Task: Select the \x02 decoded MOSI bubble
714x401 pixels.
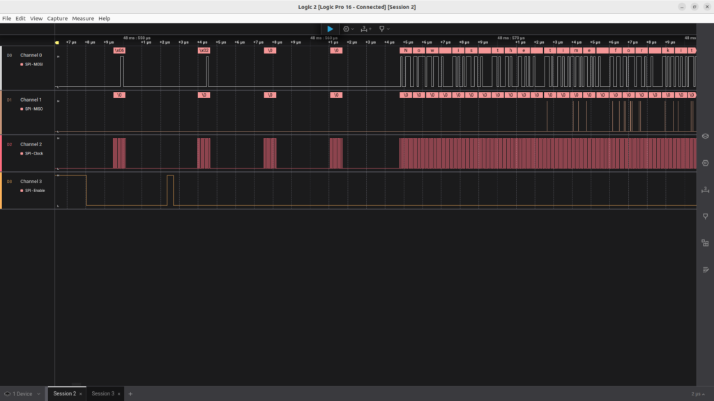Action: (204, 50)
